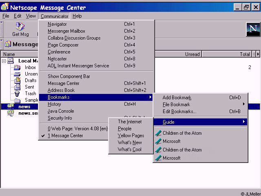Select the checked 1 Message Center window item

(x=73, y=136)
